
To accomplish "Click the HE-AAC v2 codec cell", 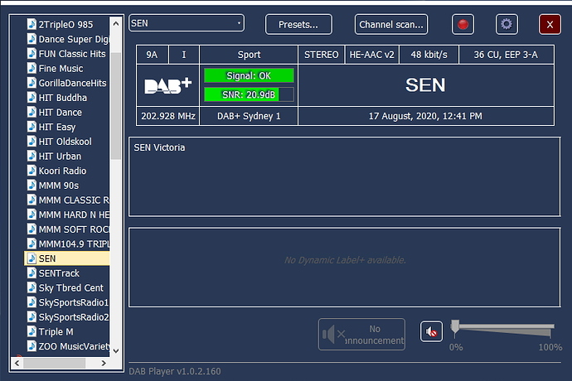I will point(371,55).
